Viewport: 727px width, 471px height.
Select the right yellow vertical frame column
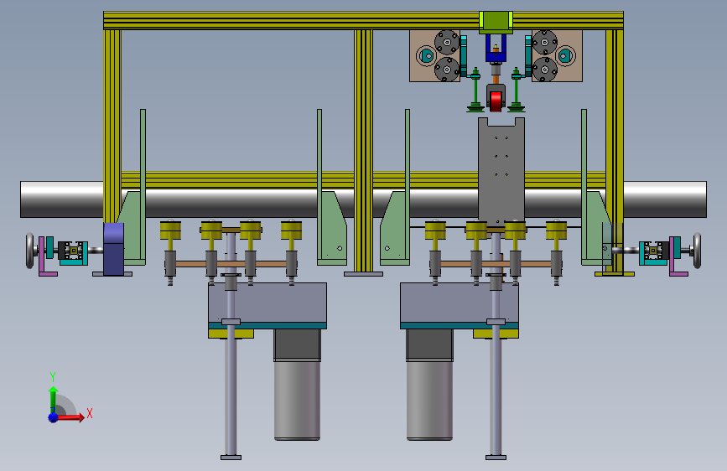(615, 151)
